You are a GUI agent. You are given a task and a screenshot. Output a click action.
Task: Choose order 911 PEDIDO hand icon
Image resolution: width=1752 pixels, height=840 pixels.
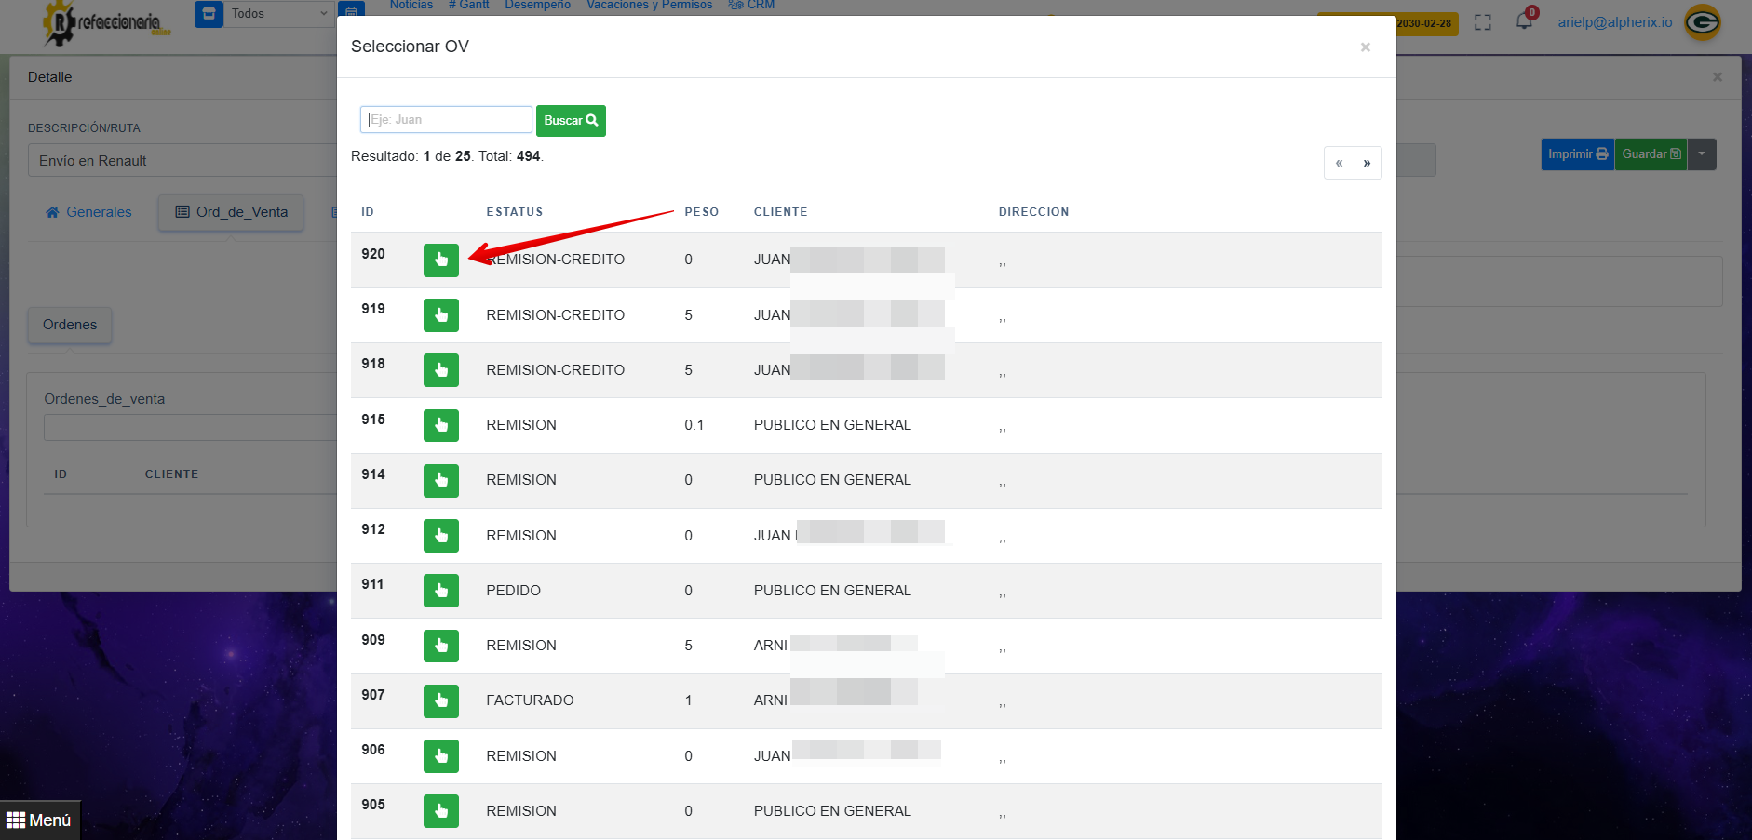tap(440, 591)
